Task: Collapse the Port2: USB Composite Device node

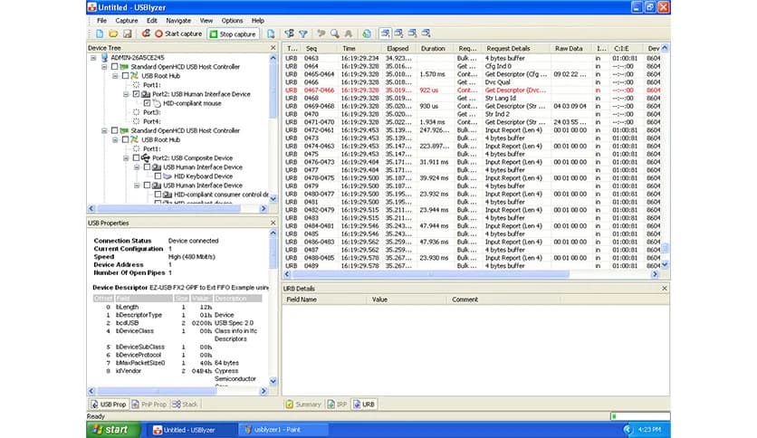Action: point(125,157)
